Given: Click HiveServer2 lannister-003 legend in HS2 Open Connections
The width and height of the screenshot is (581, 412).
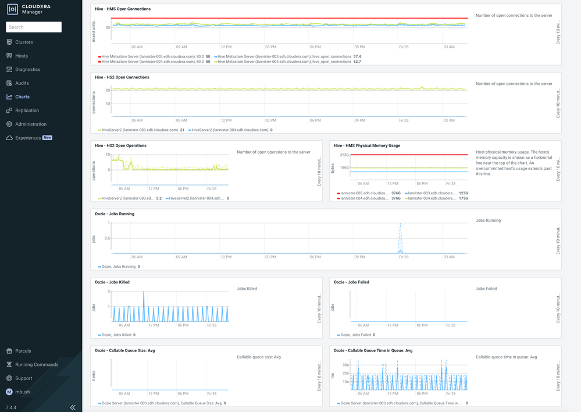Looking at the screenshot, I should [x=141, y=130].
